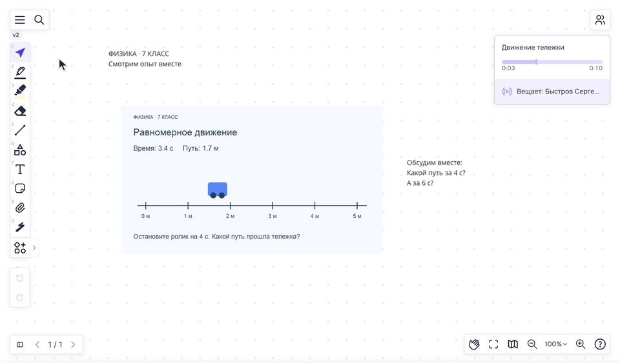The image size is (620, 363).
Task: Seek on the Движение тележки progress bar
Action: pos(552,62)
